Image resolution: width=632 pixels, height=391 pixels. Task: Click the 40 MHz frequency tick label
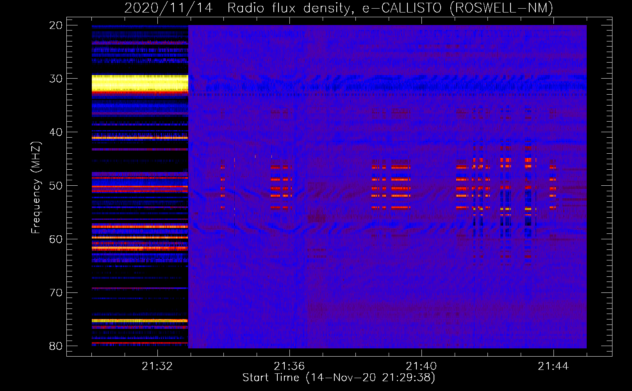pos(56,132)
